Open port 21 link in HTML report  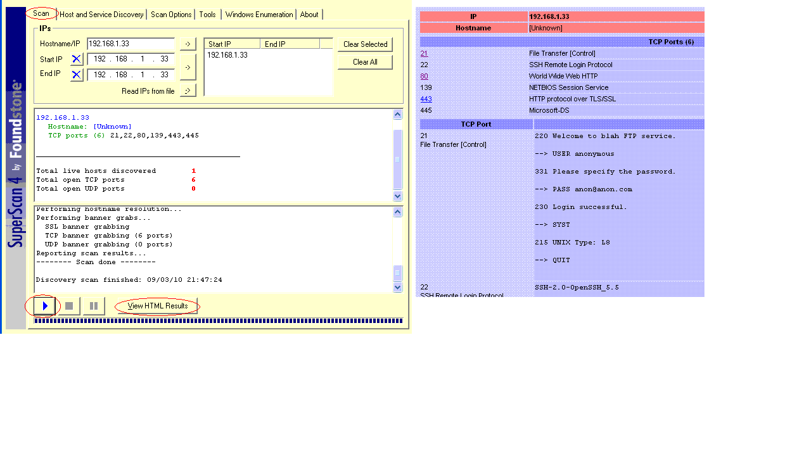tap(424, 53)
